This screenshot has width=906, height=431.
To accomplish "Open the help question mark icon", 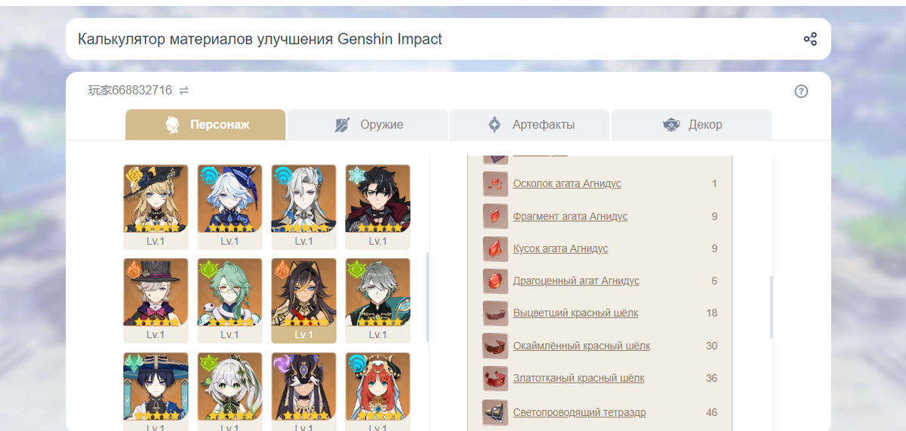I will pos(802,91).
